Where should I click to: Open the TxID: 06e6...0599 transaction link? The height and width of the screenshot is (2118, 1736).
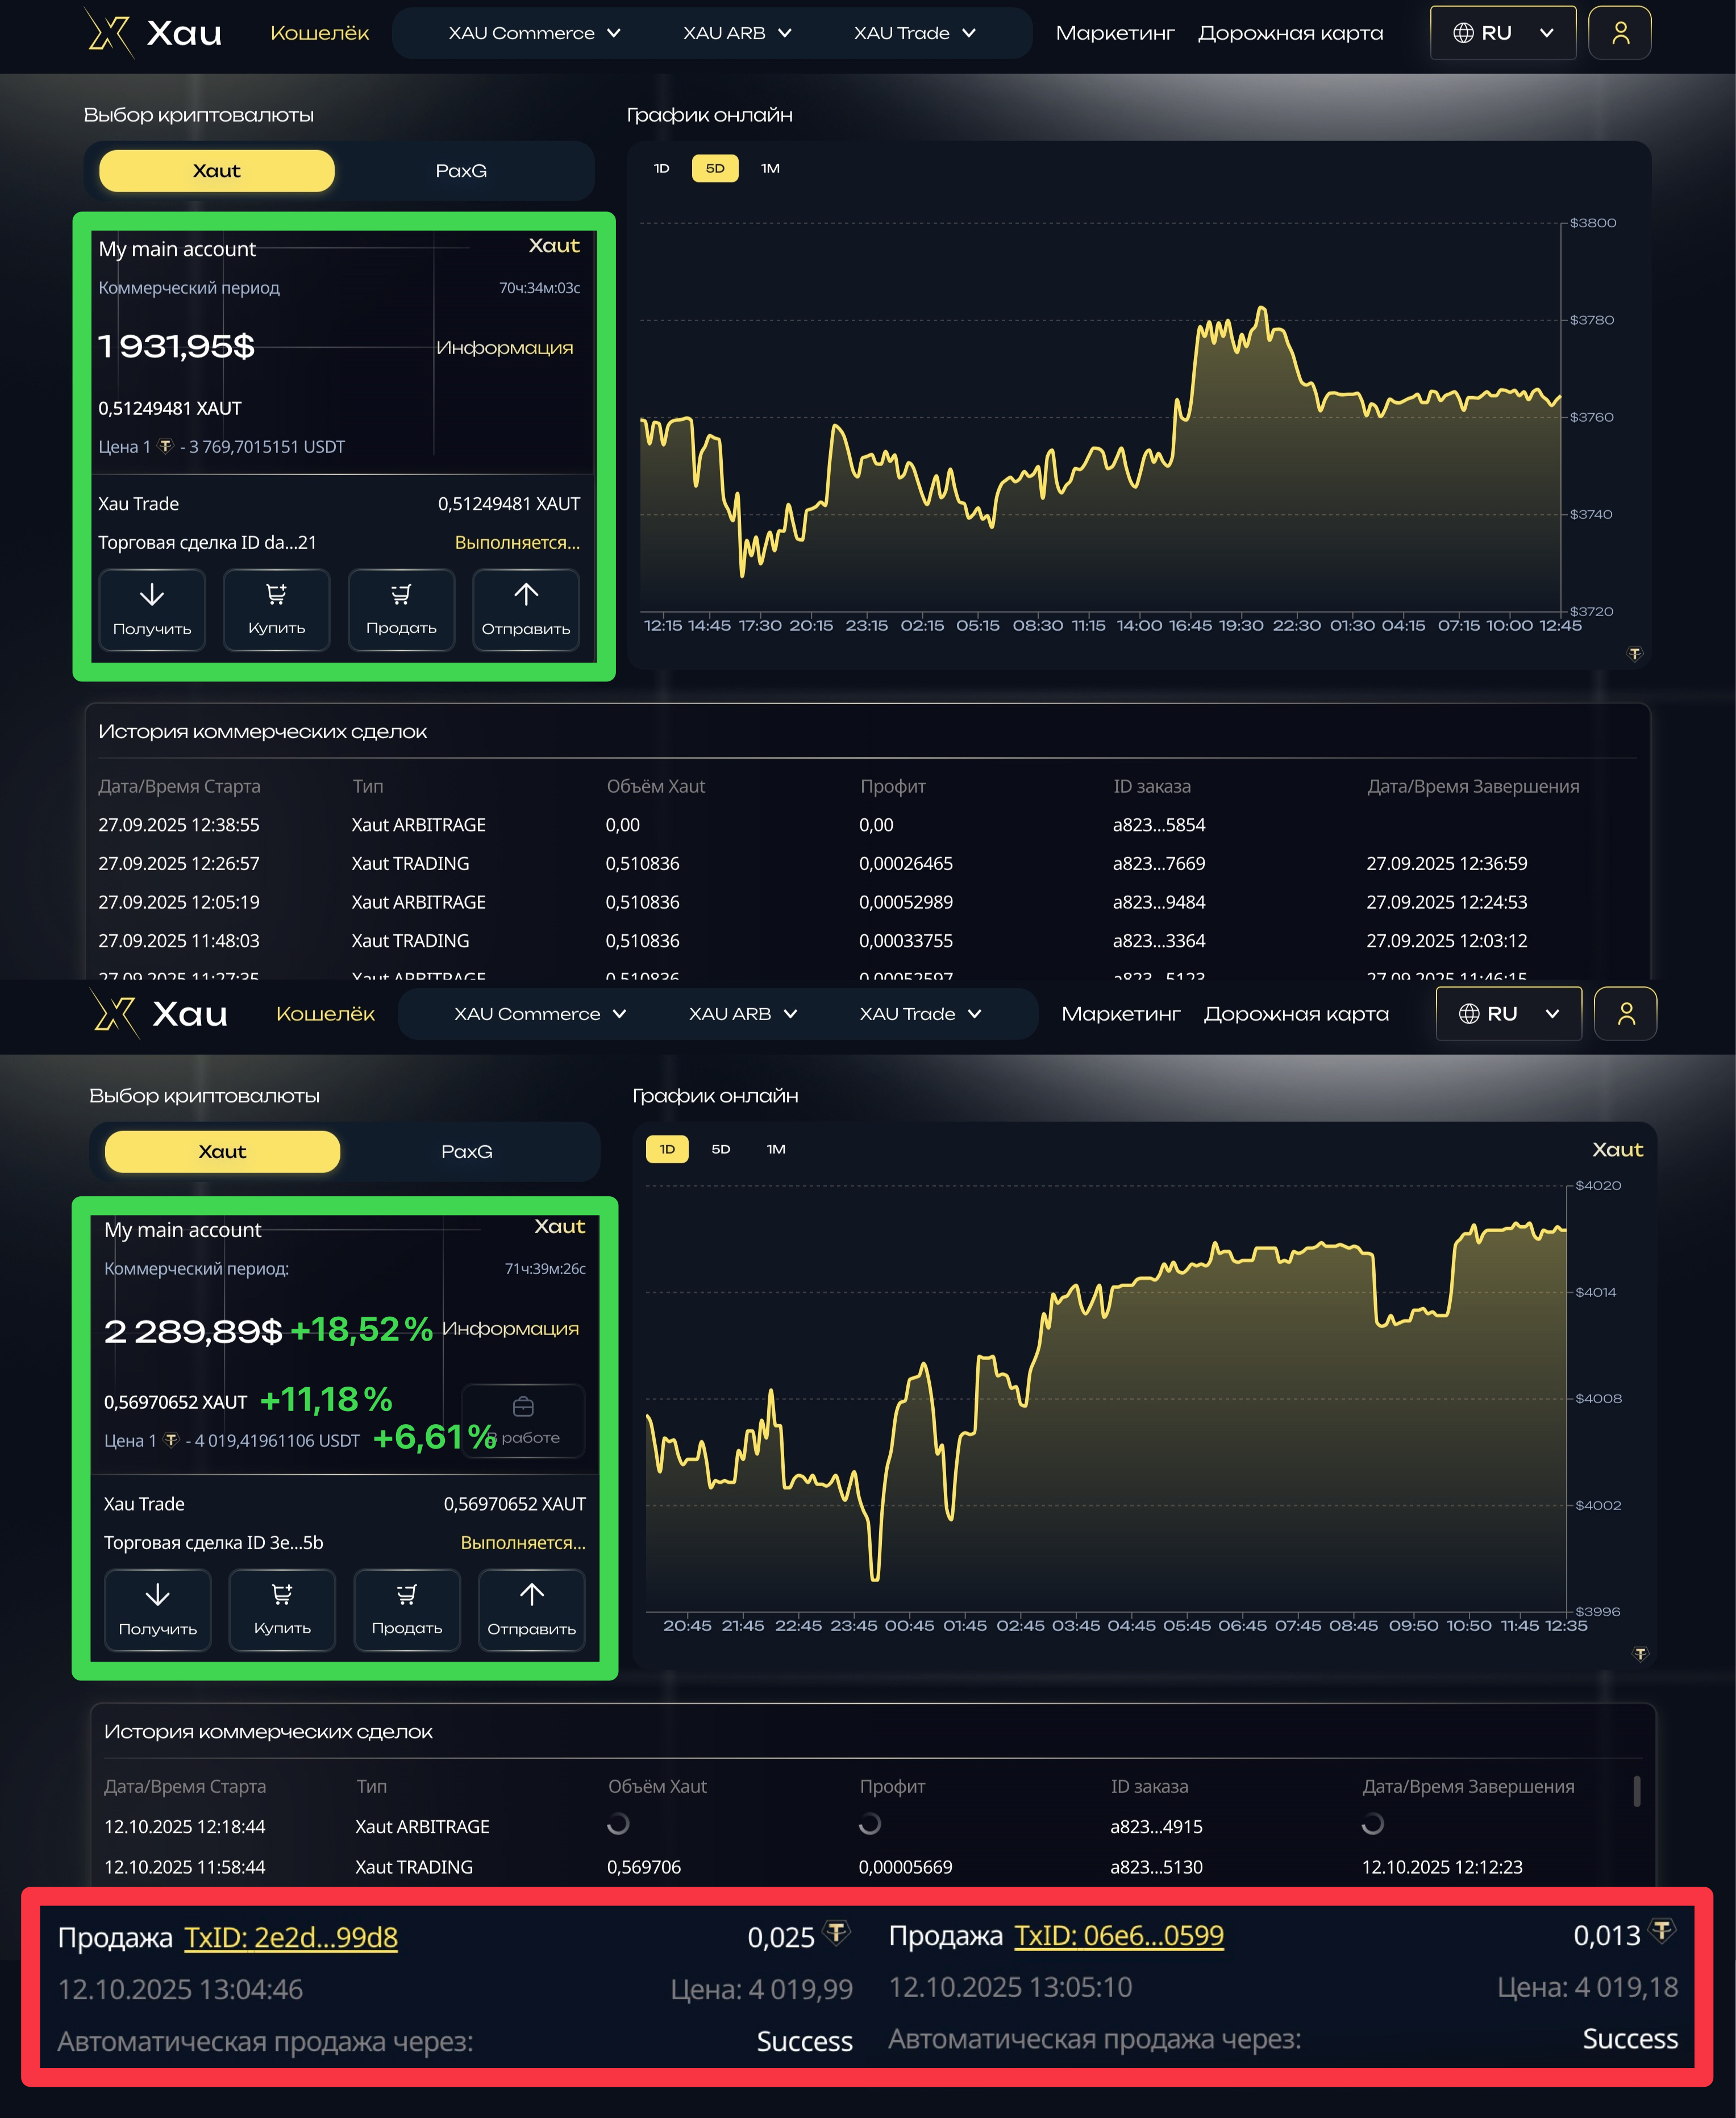click(1119, 1936)
